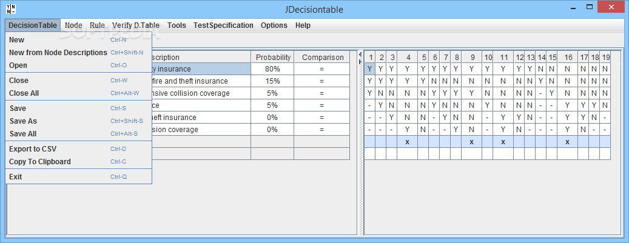This screenshot has height=243, width=629.
Task: Open the Node menu
Action: [x=73, y=25]
